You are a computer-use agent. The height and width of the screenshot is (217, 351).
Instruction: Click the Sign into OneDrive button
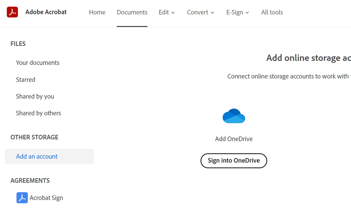[234, 161]
